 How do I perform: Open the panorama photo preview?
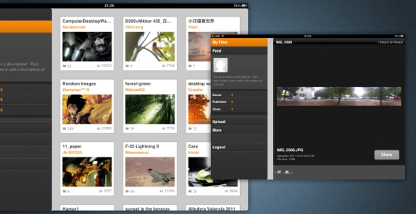coord(339,96)
